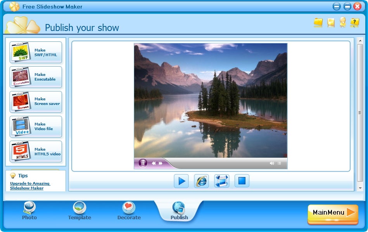Click the MainMenu button

(x=333, y=214)
